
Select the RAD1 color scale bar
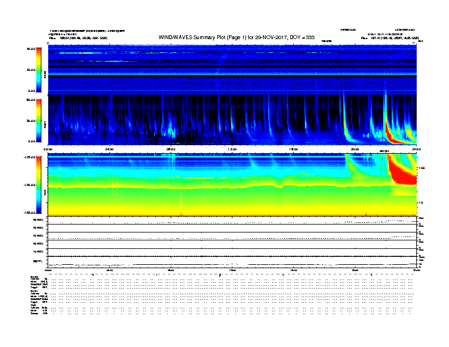coord(39,121)
